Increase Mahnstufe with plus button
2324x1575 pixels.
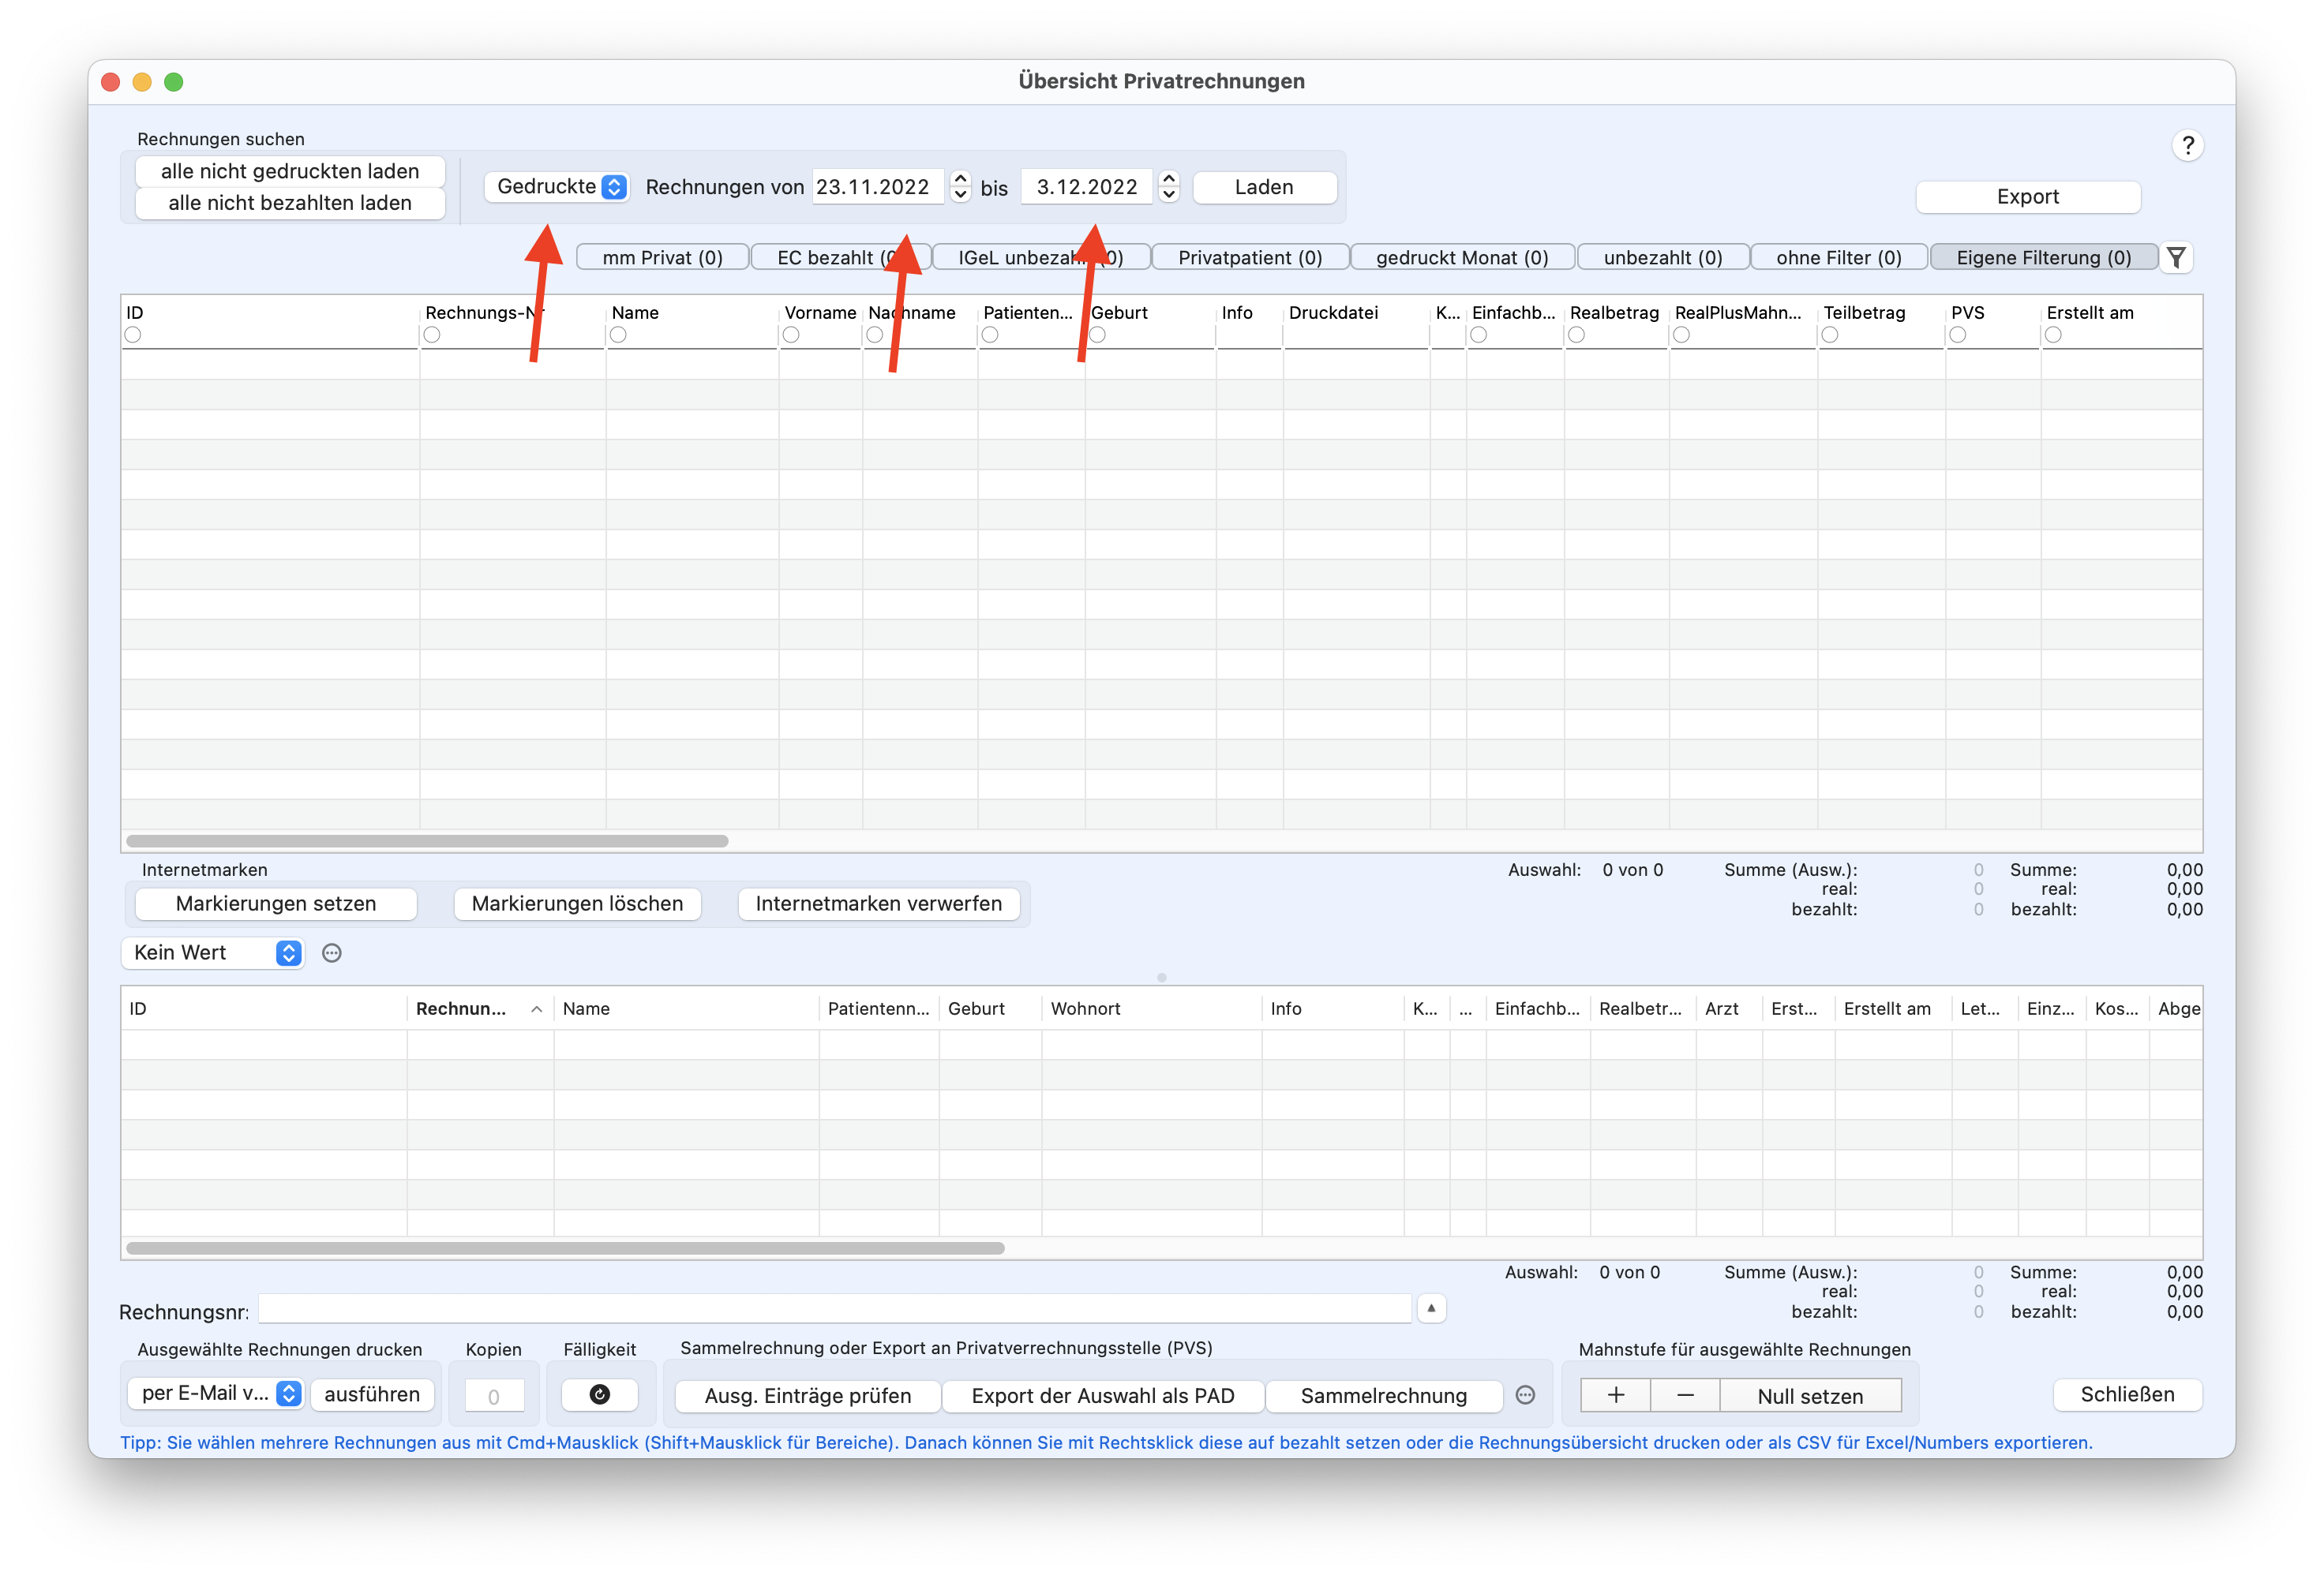pyautogui.click(x=1616, y=1395)
